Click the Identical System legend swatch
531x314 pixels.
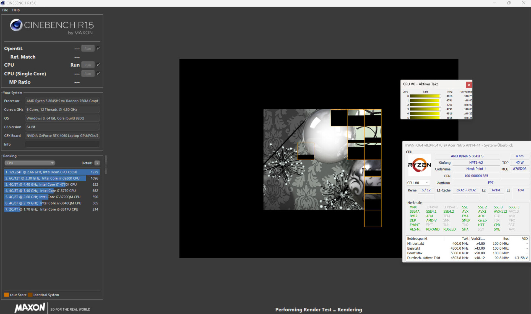(x=30, y=295)
